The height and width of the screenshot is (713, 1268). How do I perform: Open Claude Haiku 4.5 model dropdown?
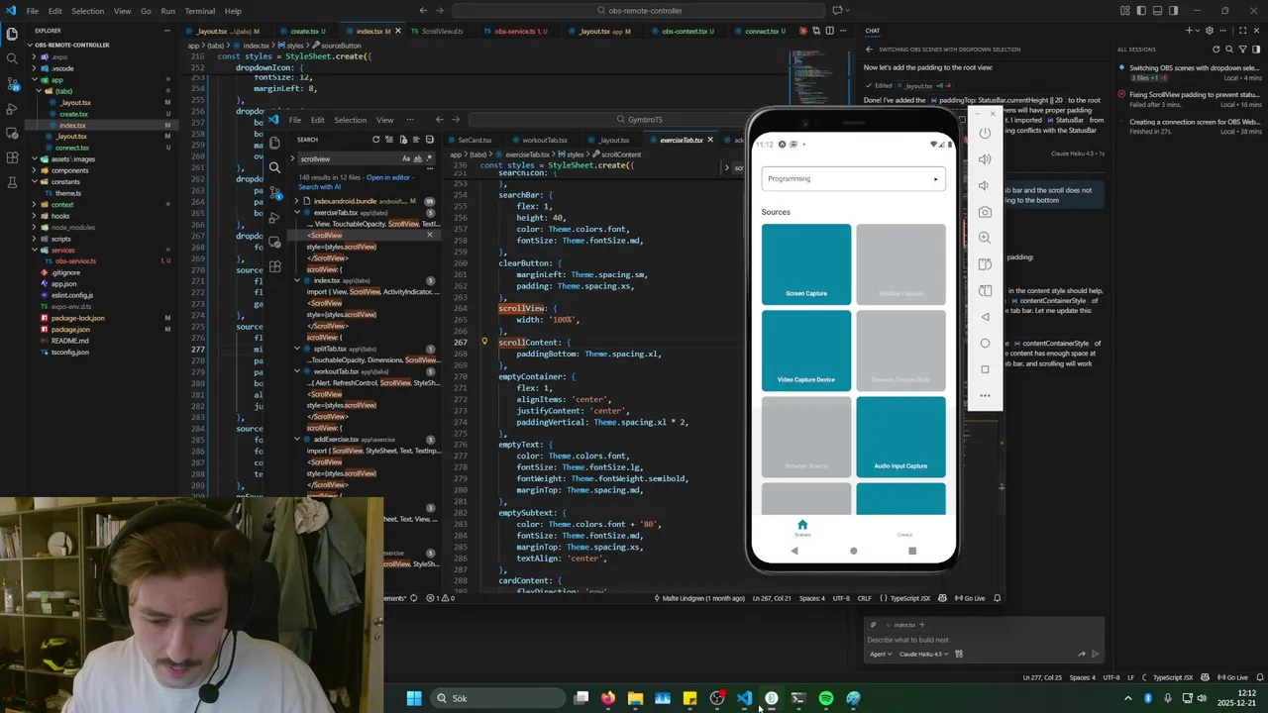(923, 654)
